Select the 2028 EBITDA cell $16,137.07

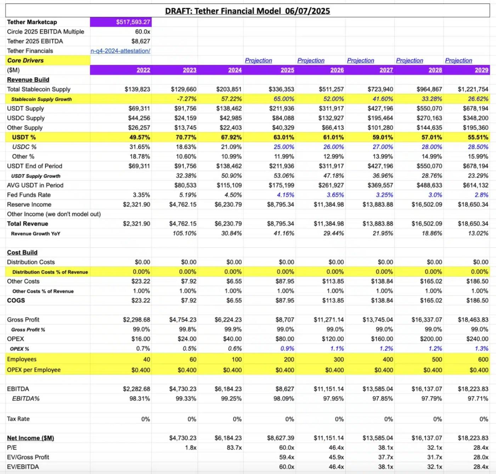coord(427,389)
